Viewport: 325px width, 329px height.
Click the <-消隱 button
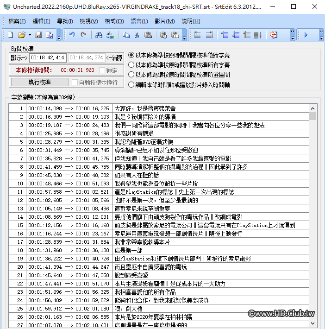114,58
